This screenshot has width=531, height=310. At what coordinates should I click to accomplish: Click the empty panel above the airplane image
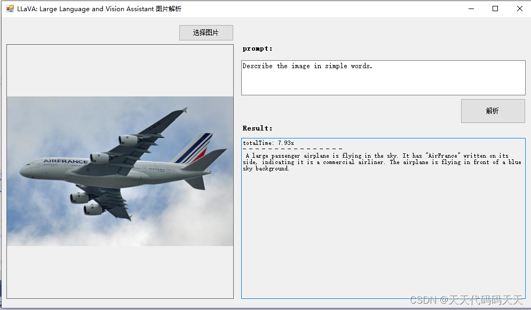120,70
